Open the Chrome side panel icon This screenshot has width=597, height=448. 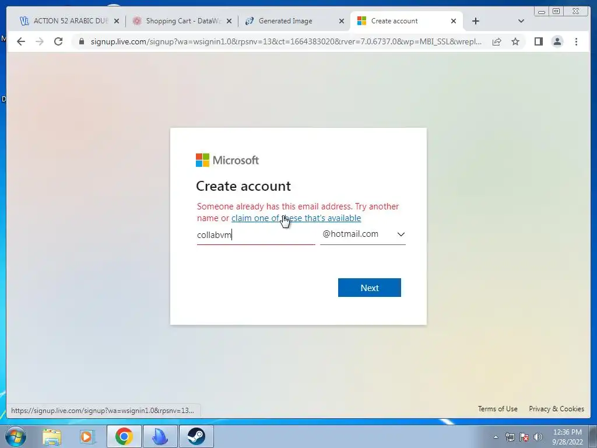point(538,41)
